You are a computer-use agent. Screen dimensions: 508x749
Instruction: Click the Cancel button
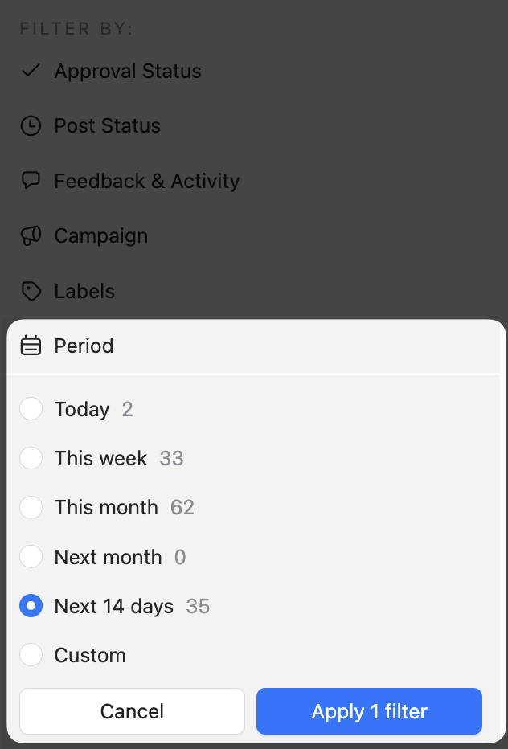pyautogui.click(x=132, y=711)
